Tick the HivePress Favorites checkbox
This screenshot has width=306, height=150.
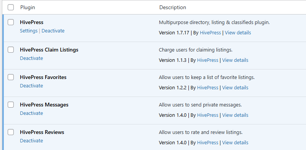pyautogui.click(x=11, y=77)
